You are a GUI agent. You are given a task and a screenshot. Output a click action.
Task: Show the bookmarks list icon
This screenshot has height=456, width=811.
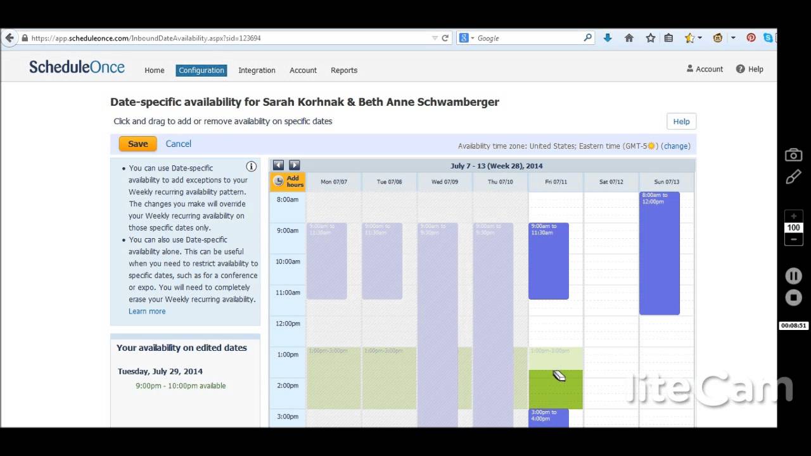[x=668, y=38]
